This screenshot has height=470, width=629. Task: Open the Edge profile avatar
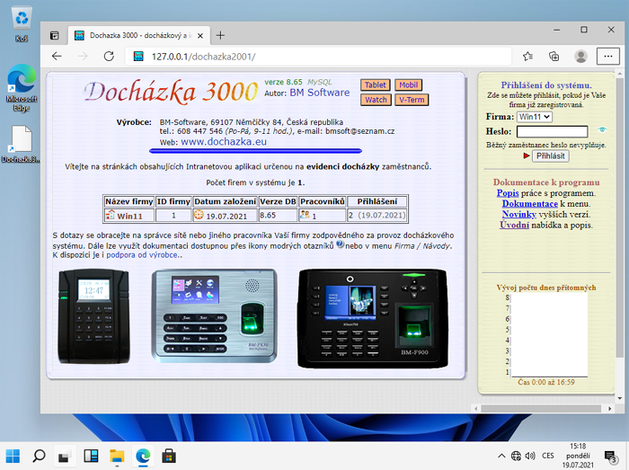(x=580, y=57)
